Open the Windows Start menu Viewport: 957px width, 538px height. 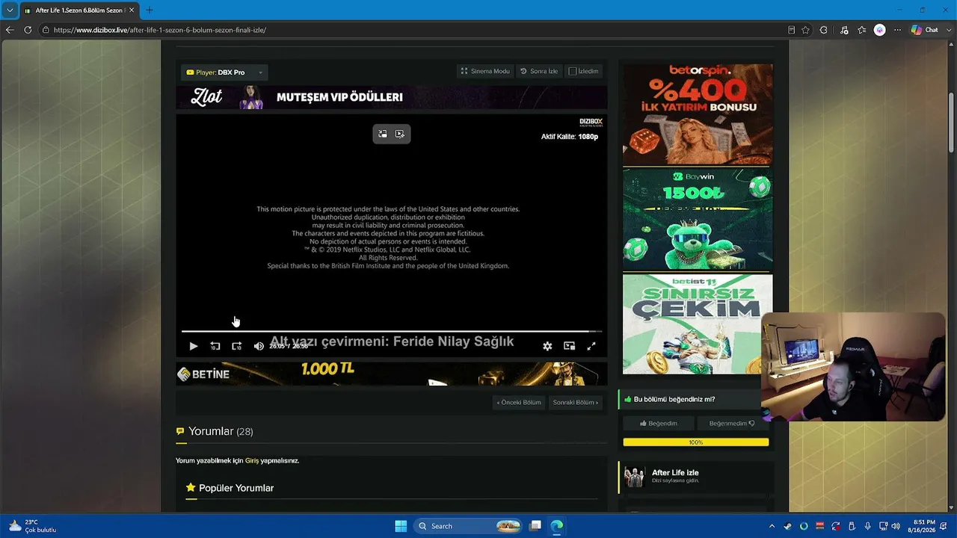pos(401,526)
